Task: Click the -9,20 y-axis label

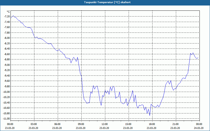Action: 7,70
